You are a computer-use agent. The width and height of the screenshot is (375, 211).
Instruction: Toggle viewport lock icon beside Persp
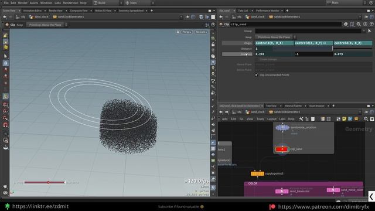click(178, 32)
